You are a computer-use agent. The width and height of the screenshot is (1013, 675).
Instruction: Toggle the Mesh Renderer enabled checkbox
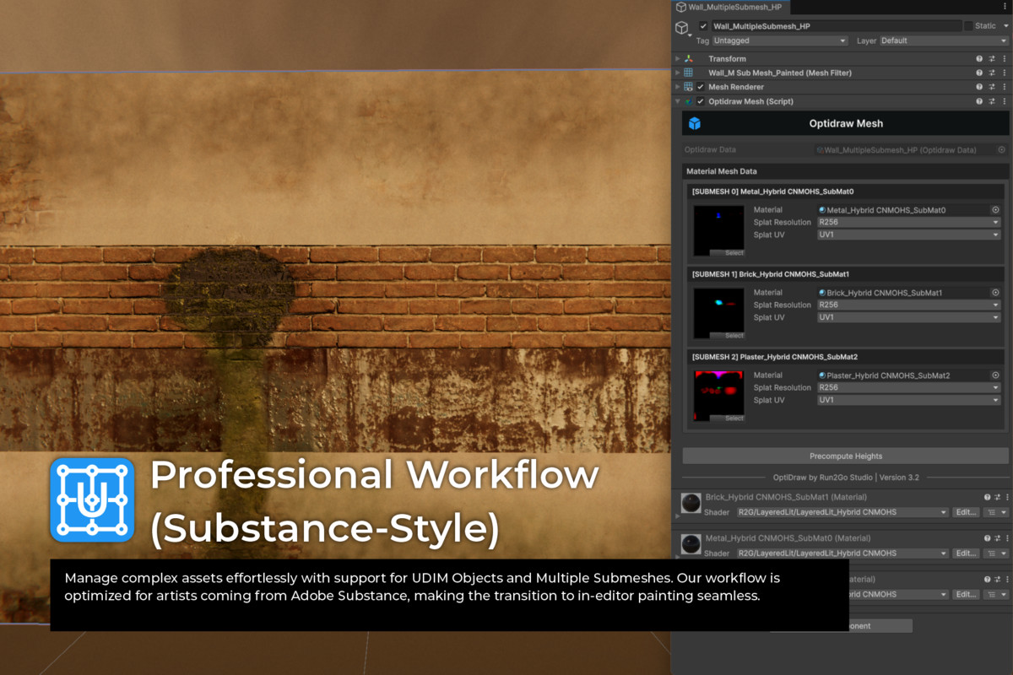point(701,87)
